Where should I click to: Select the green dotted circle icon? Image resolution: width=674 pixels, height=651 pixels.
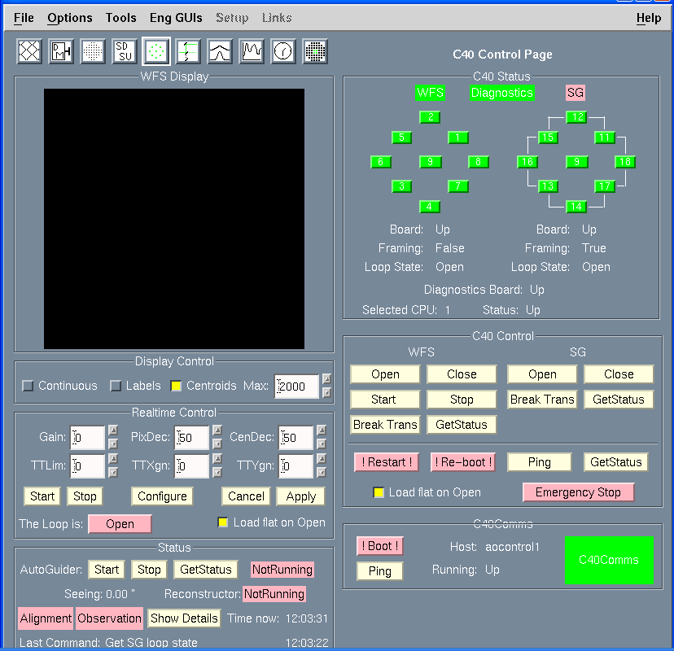pyautogui.click(x=156, y=51)
